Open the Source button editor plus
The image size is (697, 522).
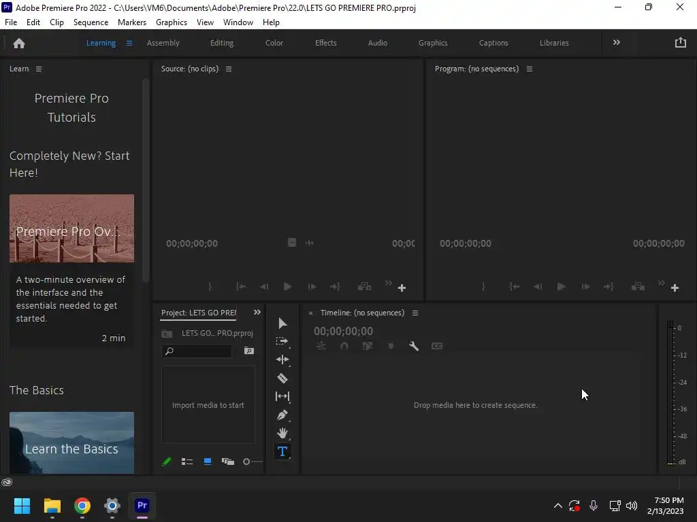[402, 288]
